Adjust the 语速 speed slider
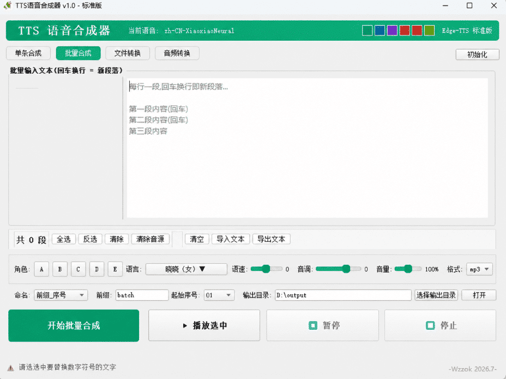The height and width of the screenshot is (379, 506). coord(266,269)
